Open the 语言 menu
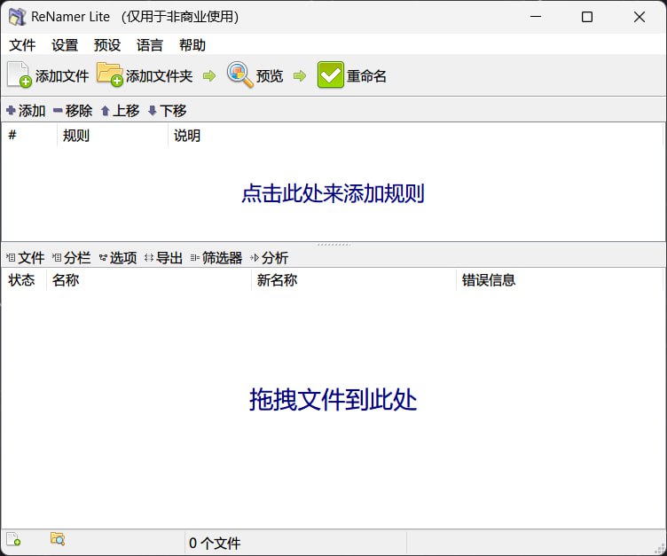Viewport: 667px width, 556px height. point(150,45)
